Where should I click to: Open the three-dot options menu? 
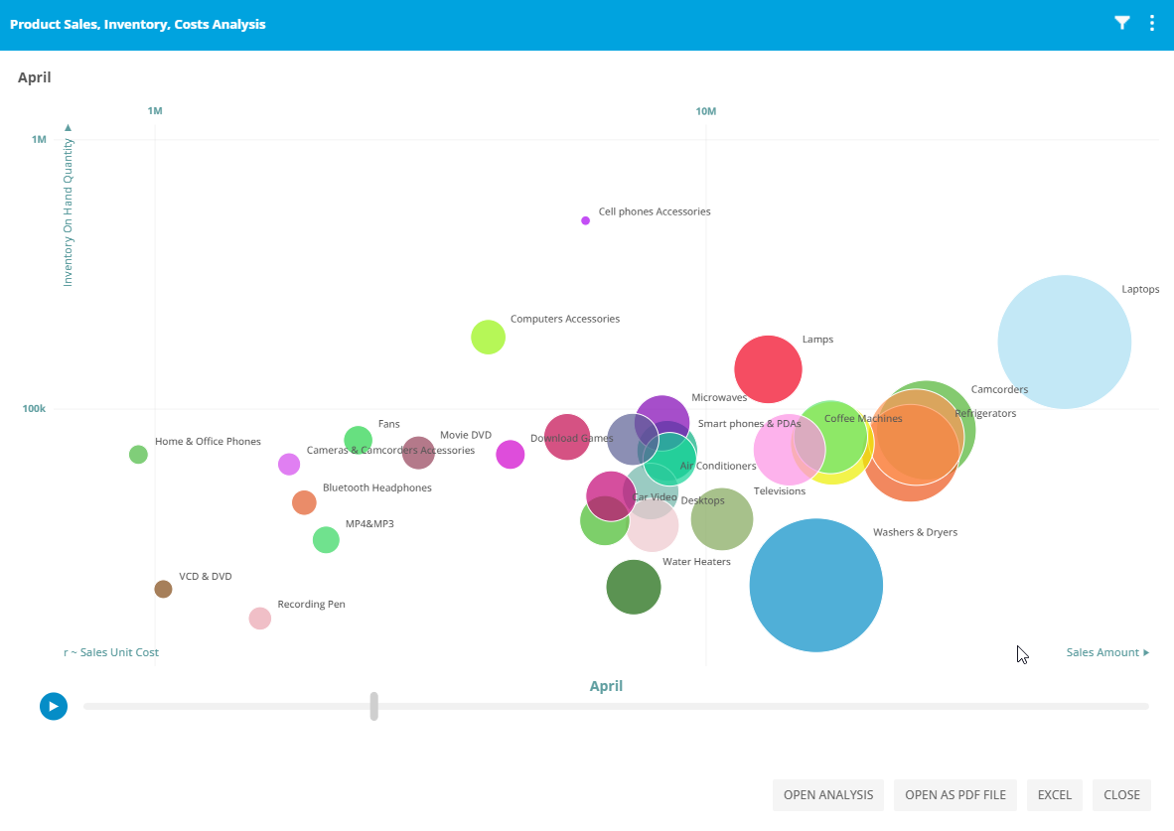(x=1152, y=24)
